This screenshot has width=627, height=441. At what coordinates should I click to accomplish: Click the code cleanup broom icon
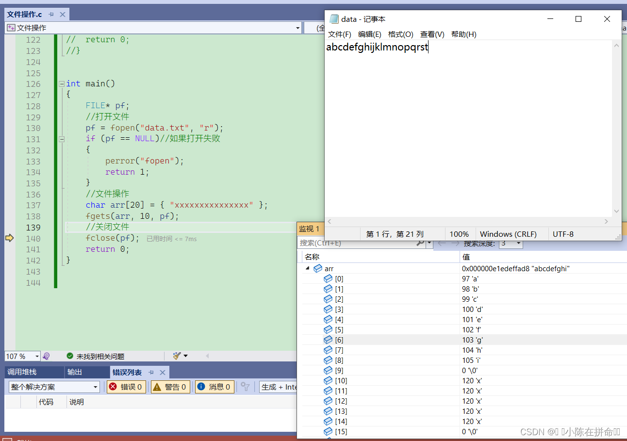coord(177,356)
